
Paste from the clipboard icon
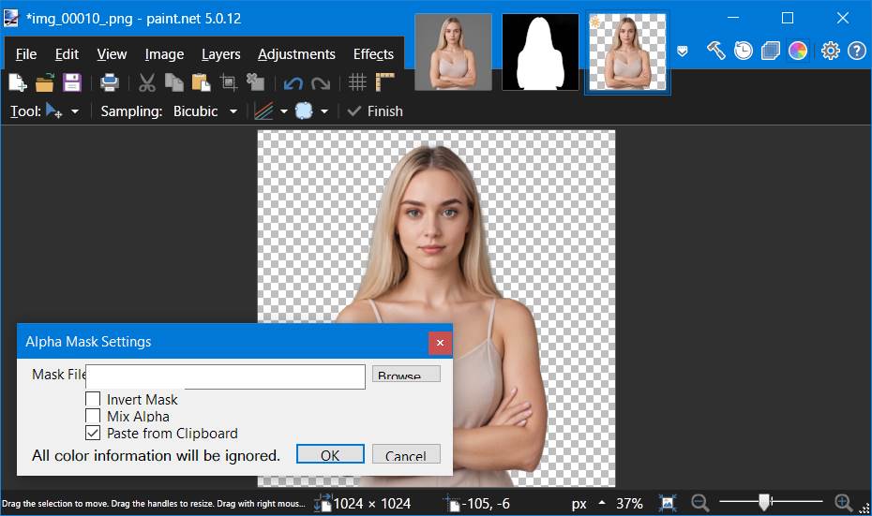[x=201, y=82]
